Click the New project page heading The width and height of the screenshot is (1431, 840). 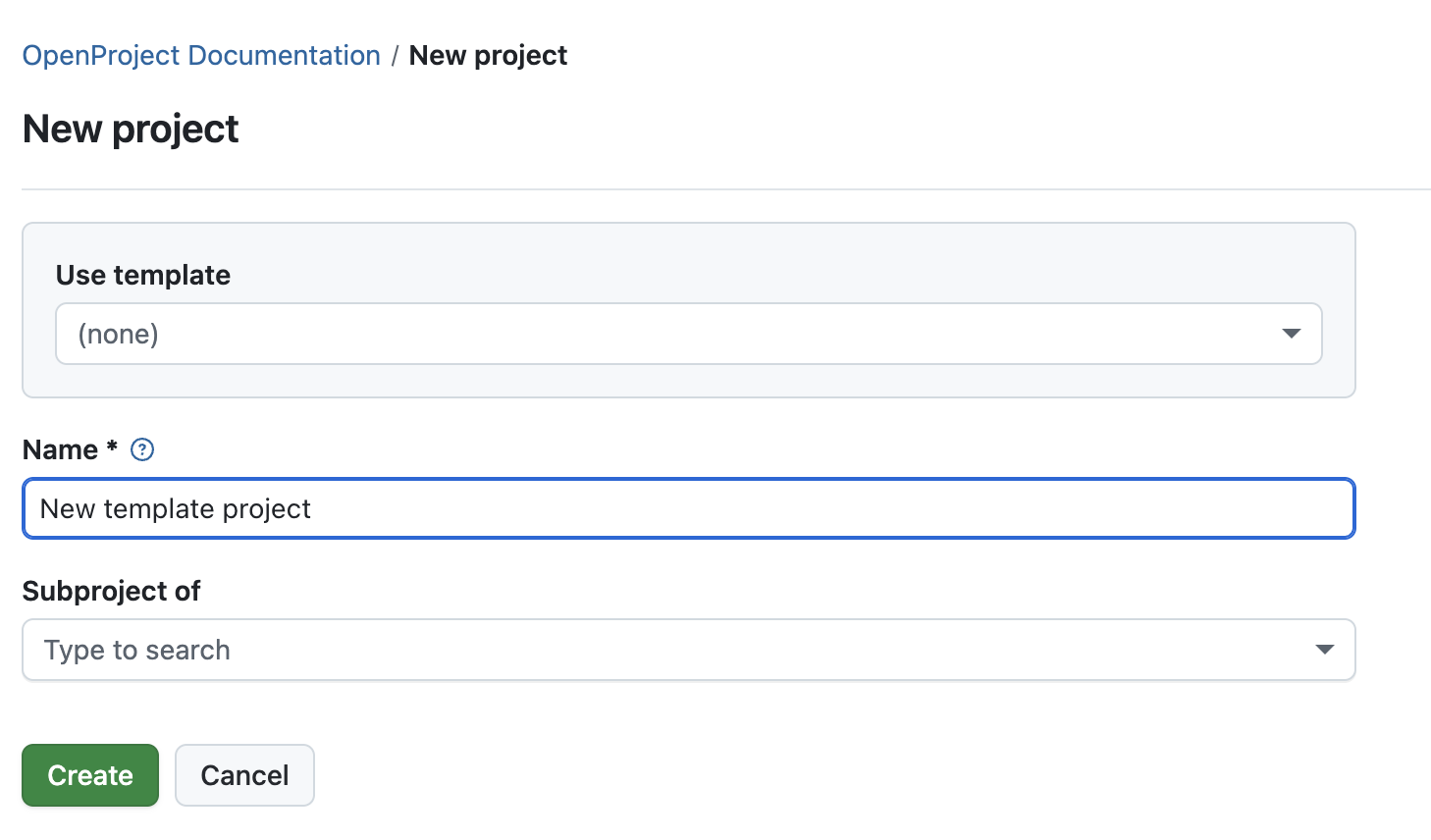click(130, 129)
